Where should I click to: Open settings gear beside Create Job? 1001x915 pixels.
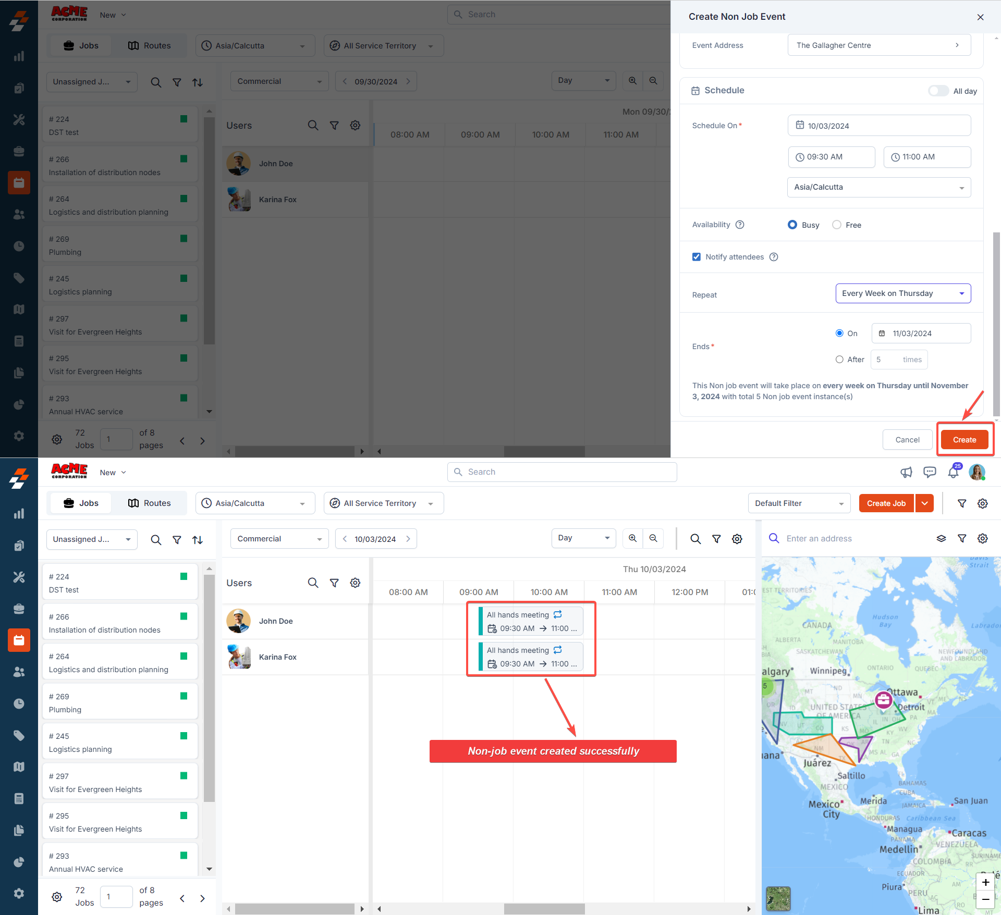(x=983, y=503)
